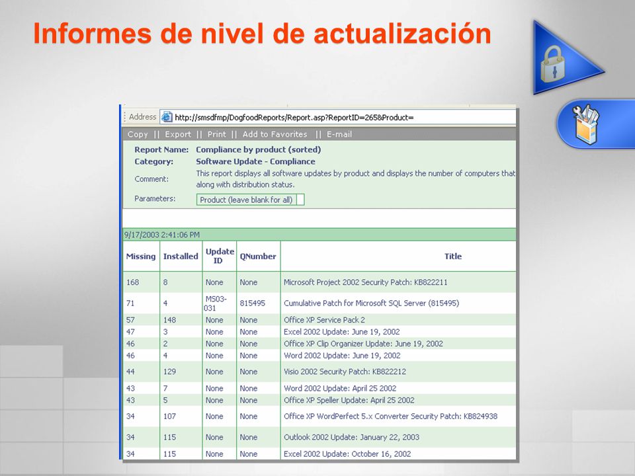Click the Print link in report toolbar
The image size is (635, 476).
[x=217, y=134]
